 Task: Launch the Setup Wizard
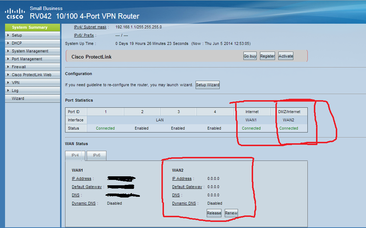click(x=207, y=85)
